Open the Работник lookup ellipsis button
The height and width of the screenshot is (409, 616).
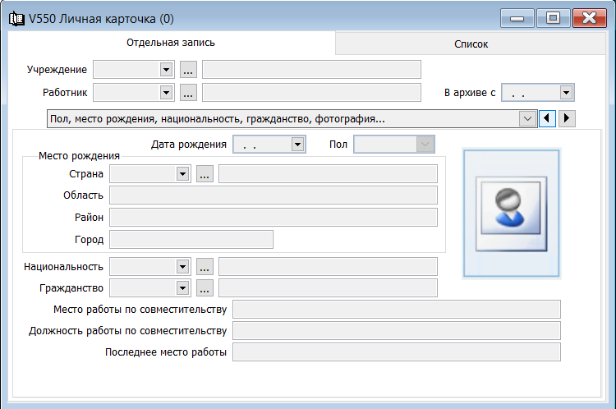click(188, 93)
